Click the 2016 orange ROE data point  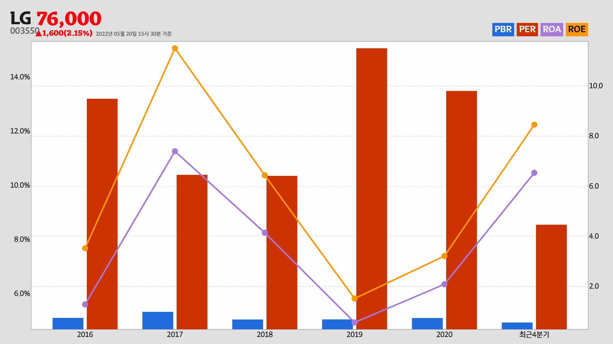coord(85,248)
